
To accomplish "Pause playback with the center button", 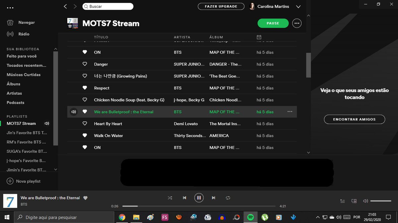I will click(x=199, y=198).
